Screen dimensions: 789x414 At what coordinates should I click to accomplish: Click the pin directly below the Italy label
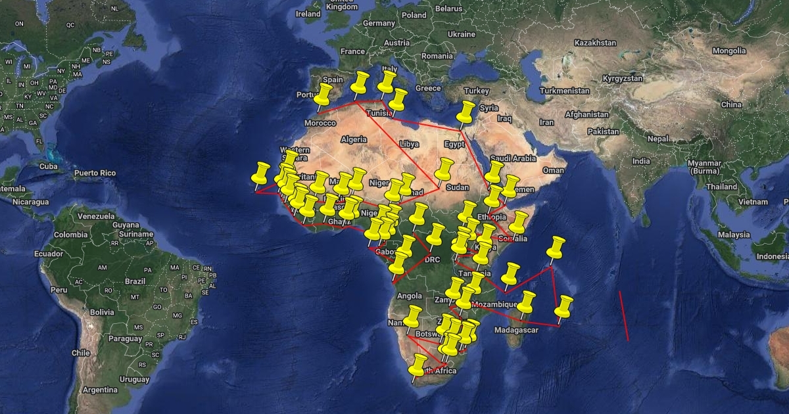click(x=386, y=83)
